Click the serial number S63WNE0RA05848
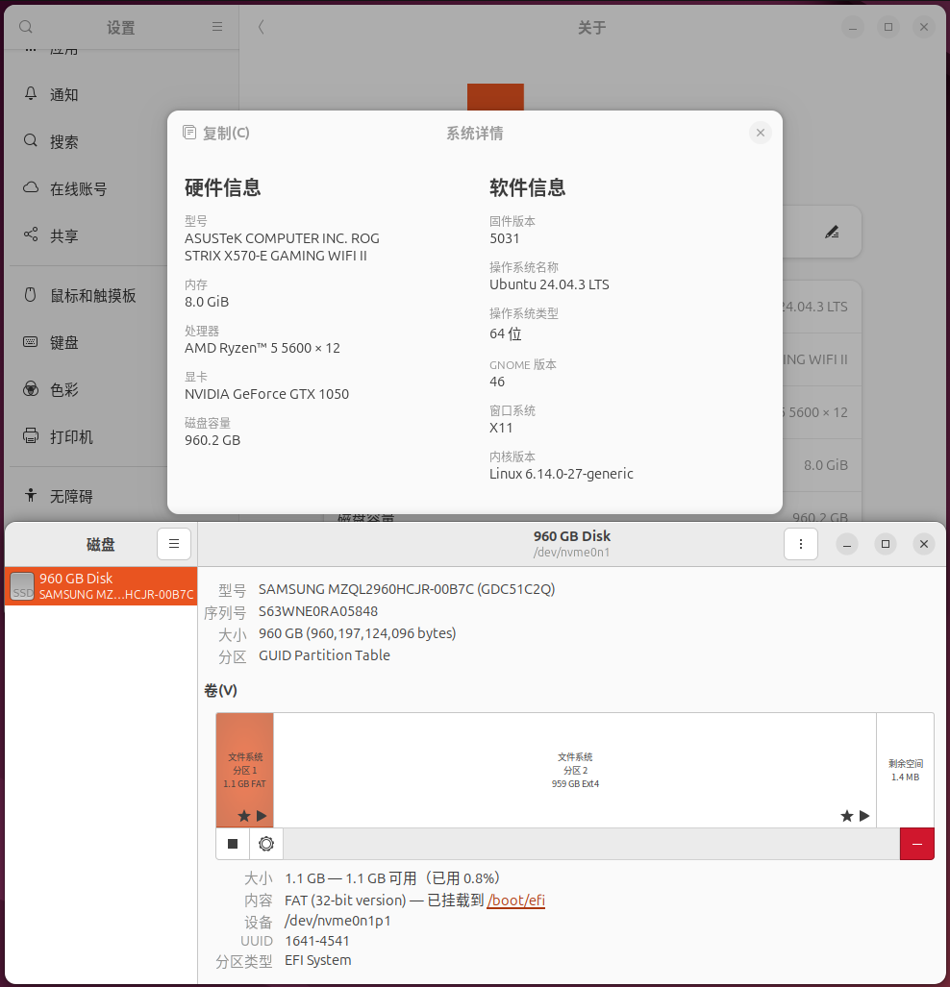Viewport: 950px width, 987px height. 318,611
